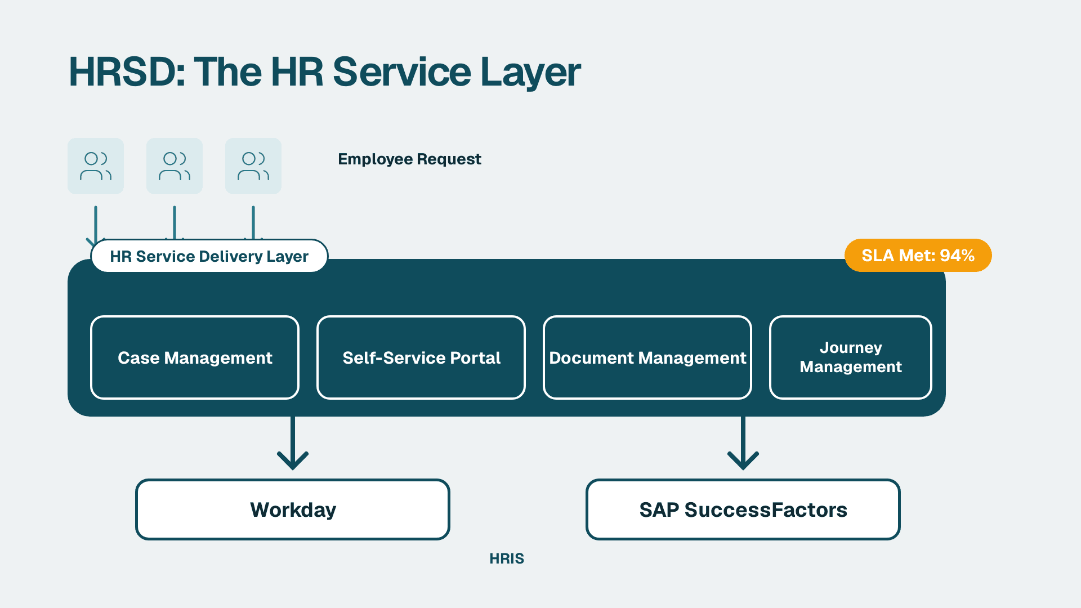Click the orange "SLA Met: 94%" badge

coord(918,256)
